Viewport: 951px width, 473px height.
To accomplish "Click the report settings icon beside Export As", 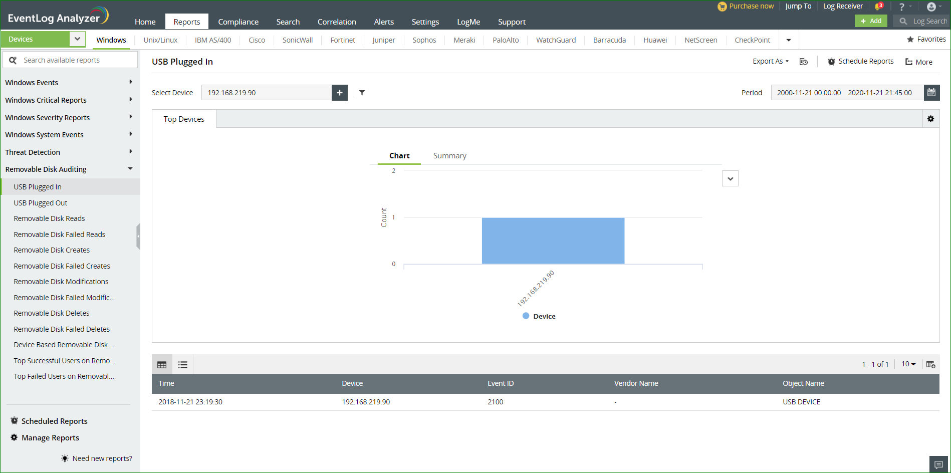I will pyautogui.click(x=804, y=62).
